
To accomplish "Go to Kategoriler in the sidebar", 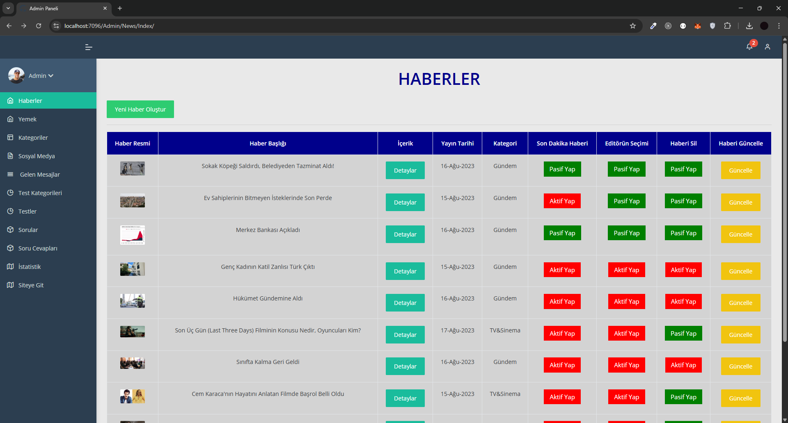I will 33,138.
